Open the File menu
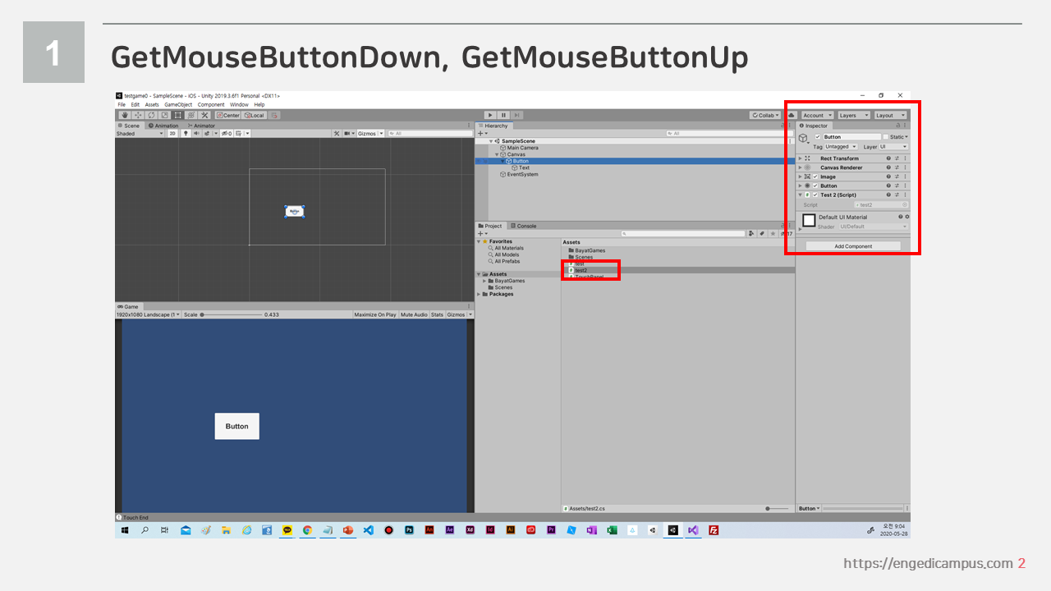Screen dimensions: 1051x591 (x=122, y=104)
